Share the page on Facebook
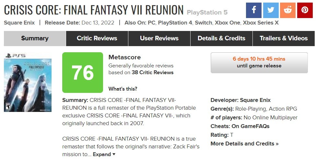 tap(254, 10)
